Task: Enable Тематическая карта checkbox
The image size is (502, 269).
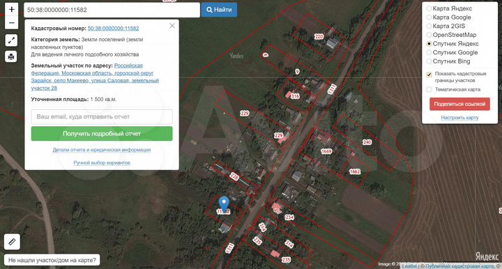Action: pos(429,90)
